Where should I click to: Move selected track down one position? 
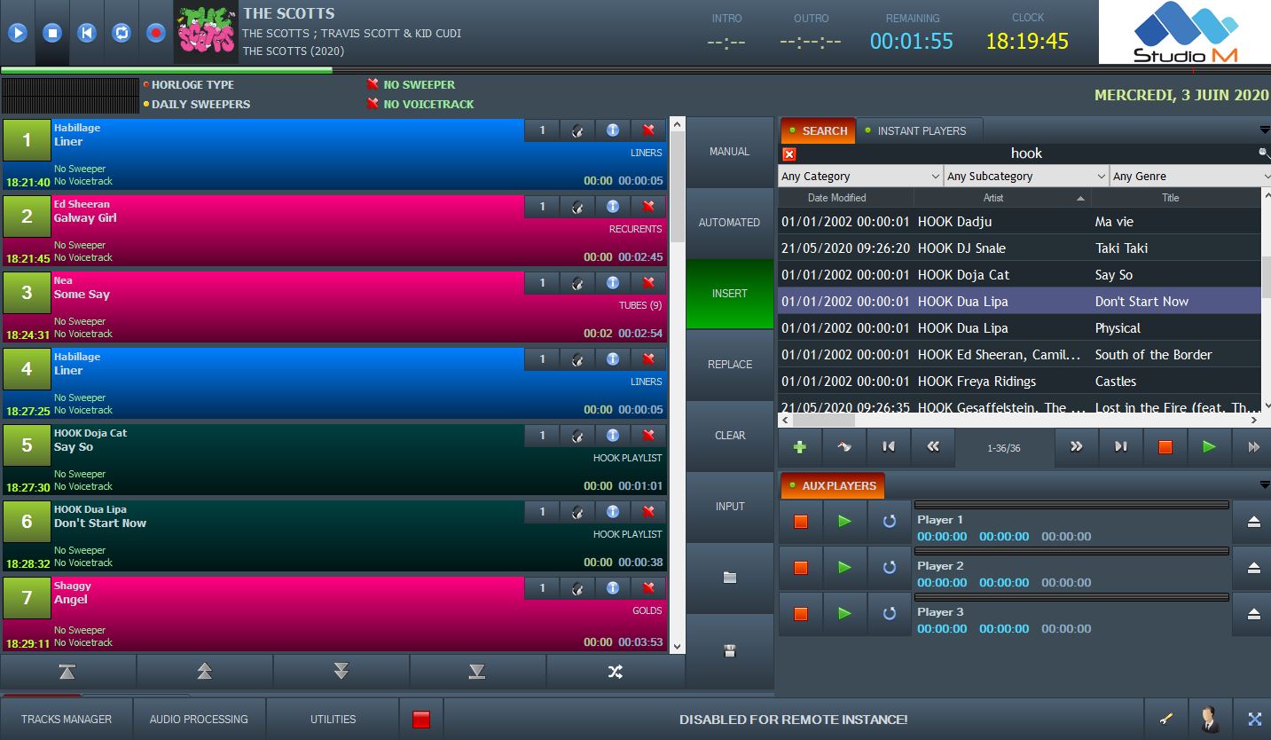(341, 672)
